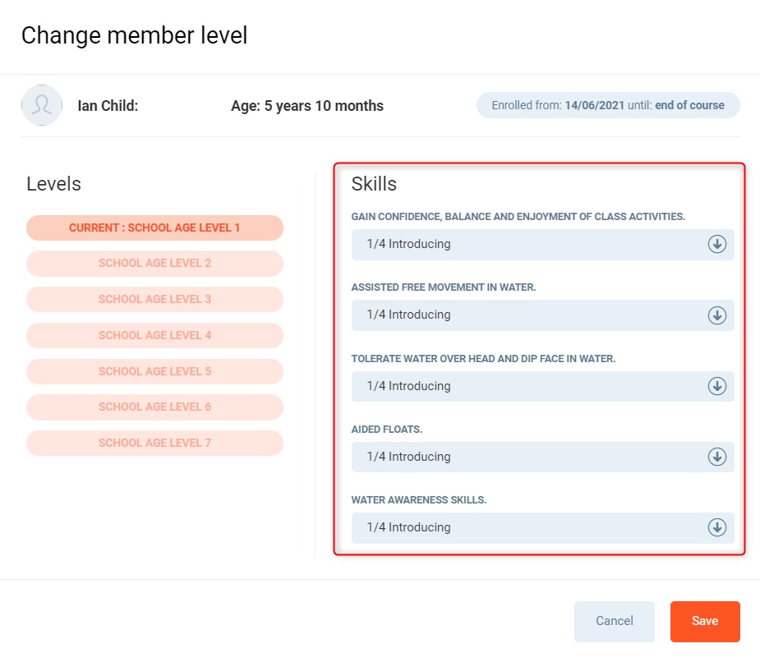760x662 pixels.
Task: Open Water Awareness Skills progress dropdown
Action: tap(526, 527)
